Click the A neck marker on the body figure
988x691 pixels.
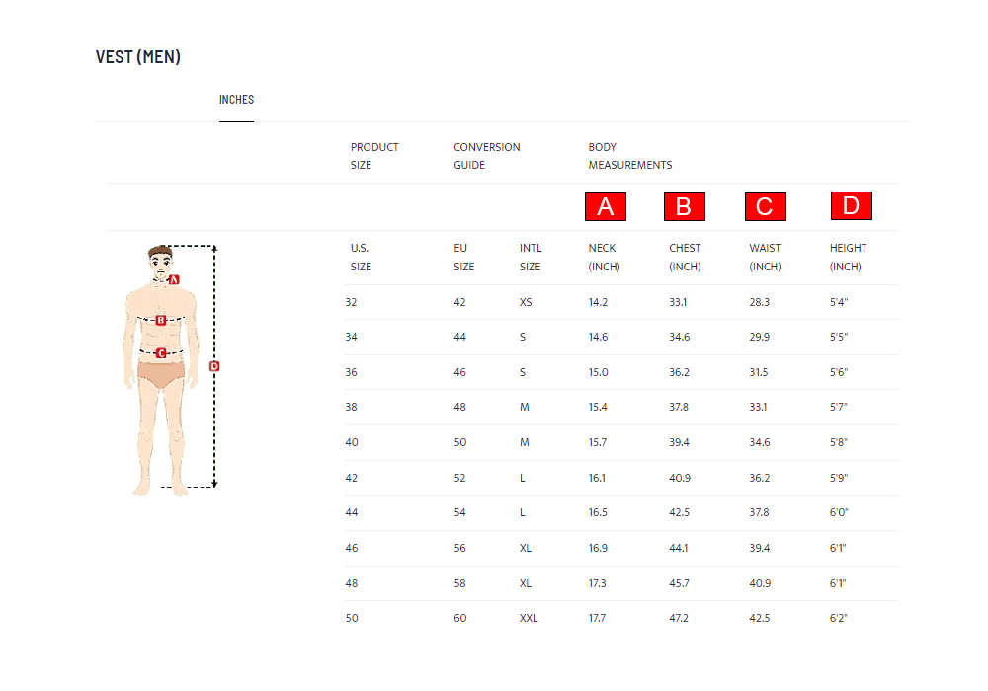click(175, 279)
